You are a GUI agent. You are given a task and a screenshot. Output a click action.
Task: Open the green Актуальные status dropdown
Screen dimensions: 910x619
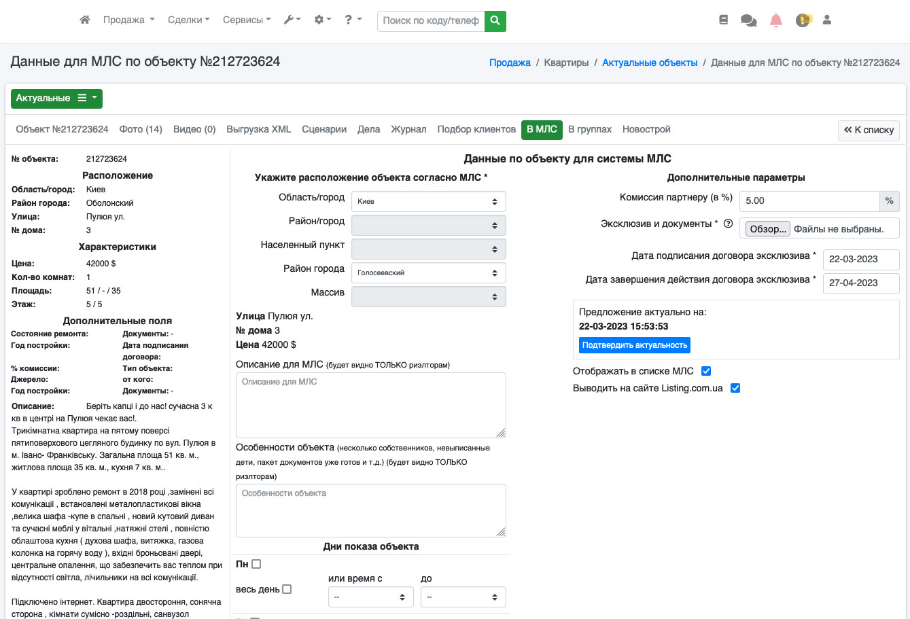coord(56,99)
